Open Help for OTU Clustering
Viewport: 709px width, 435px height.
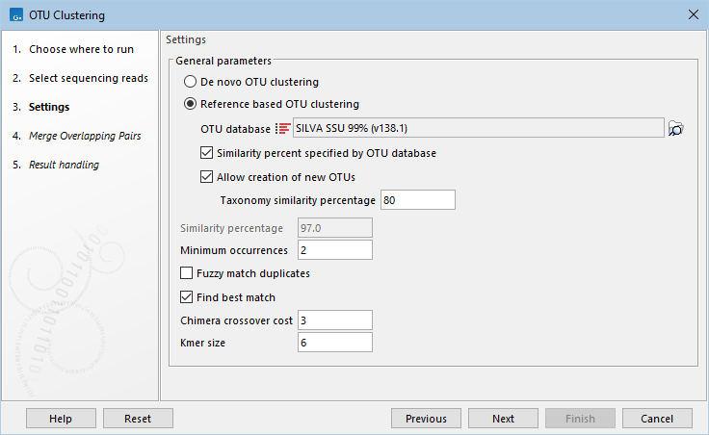coord(61,419)
